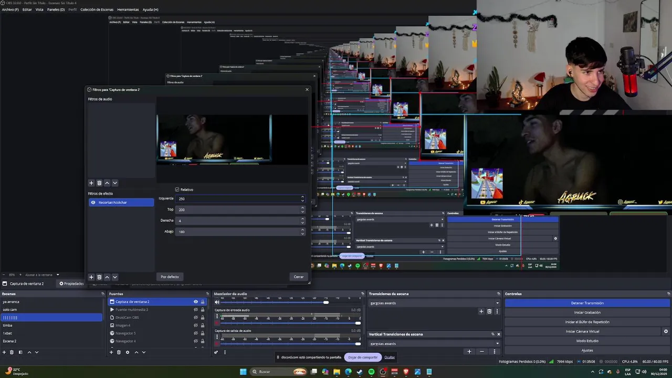The width and height of the screenshot is (672, 378).
Task: Delete selected audio filter trash icon
Action: coord(99,183)
